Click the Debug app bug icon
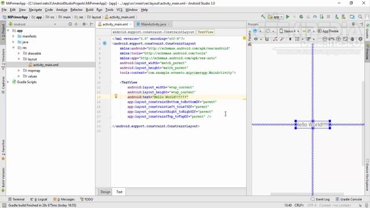The width and height of the screenshot is (370, 208). pyautogui.click(x=301, y=17)
